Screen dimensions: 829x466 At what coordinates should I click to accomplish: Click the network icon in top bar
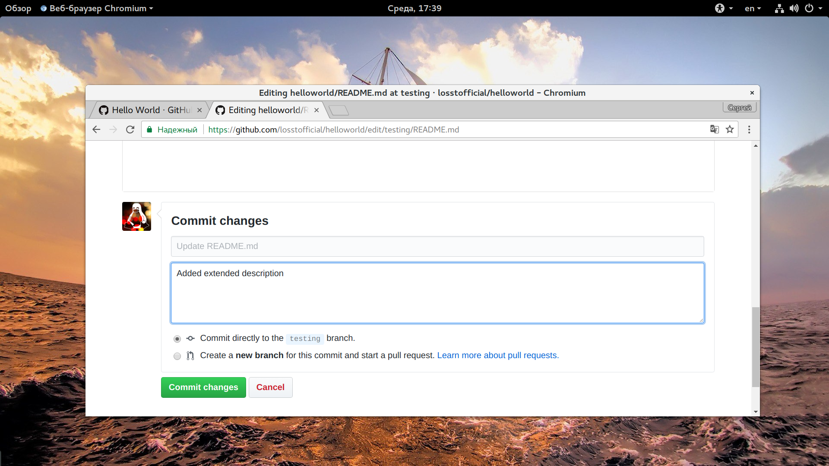[x=779, y=8]
